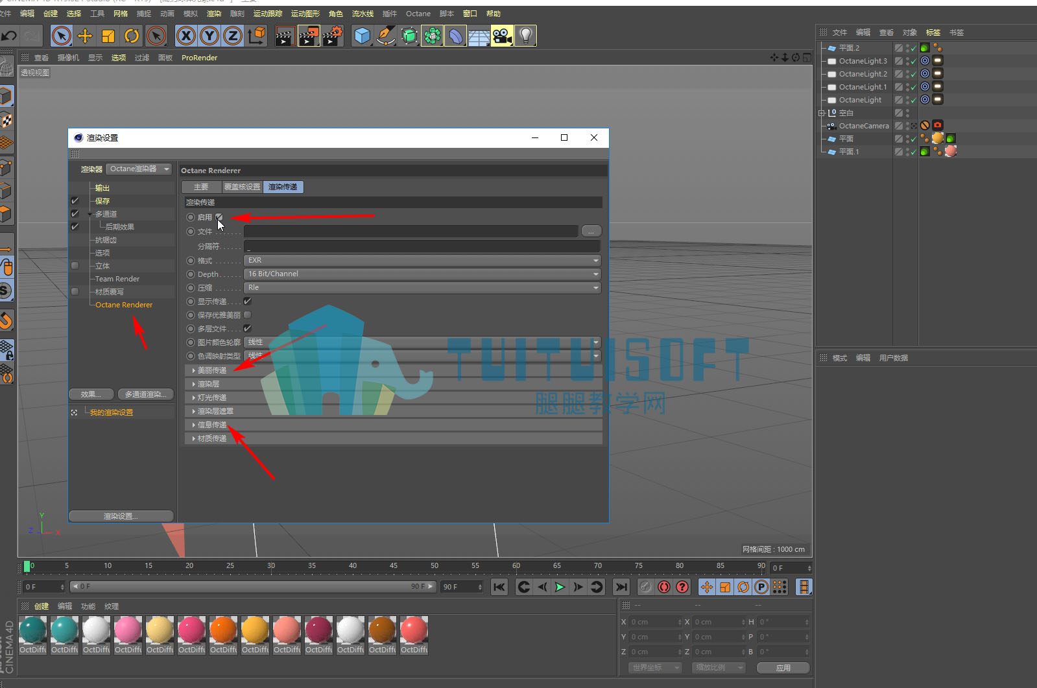This screenshot has height=688, width=1037.
Task: Uncheck the 保存 checkbox in left list
Action: point(75,201)
